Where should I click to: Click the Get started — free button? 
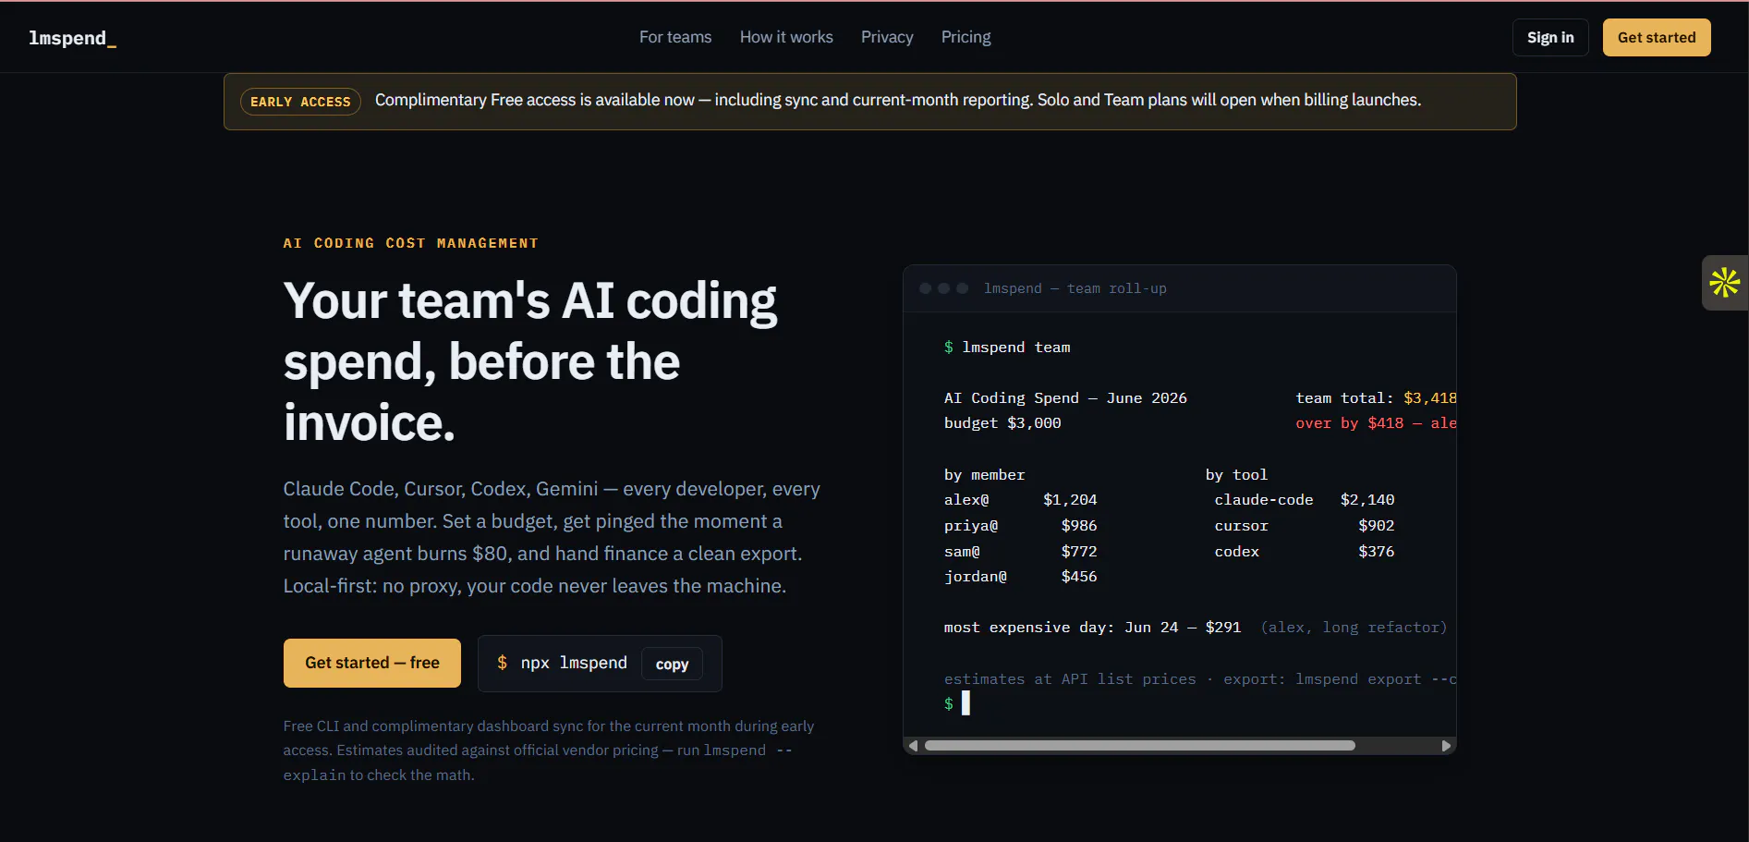pos(372,663)
